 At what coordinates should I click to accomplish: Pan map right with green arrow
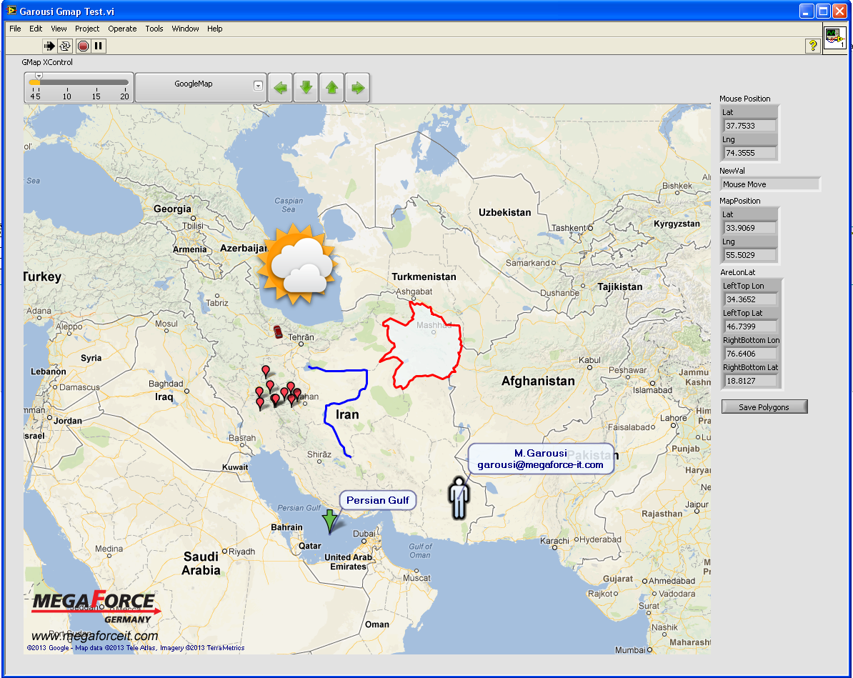pyautogui.click(x=358, y=88)
